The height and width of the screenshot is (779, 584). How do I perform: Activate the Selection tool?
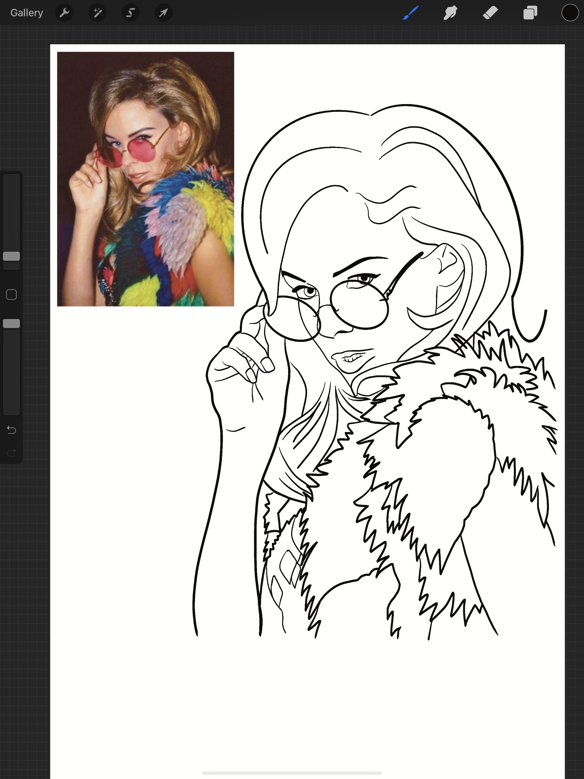click(130, 13)
